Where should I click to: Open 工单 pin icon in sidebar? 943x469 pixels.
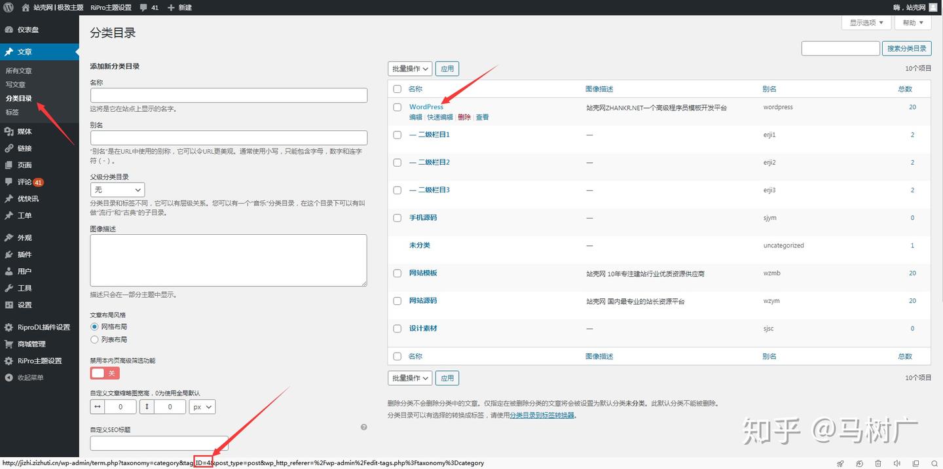9,215
